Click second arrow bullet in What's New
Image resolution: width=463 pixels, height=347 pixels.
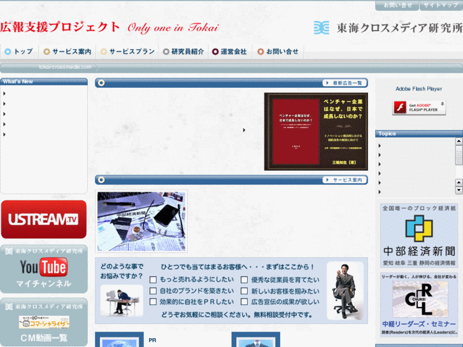click(4, 104)
